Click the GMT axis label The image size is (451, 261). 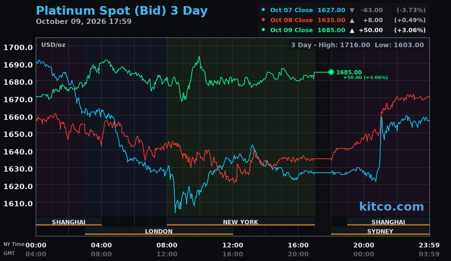pyautogui.click(x=9, y=253)
